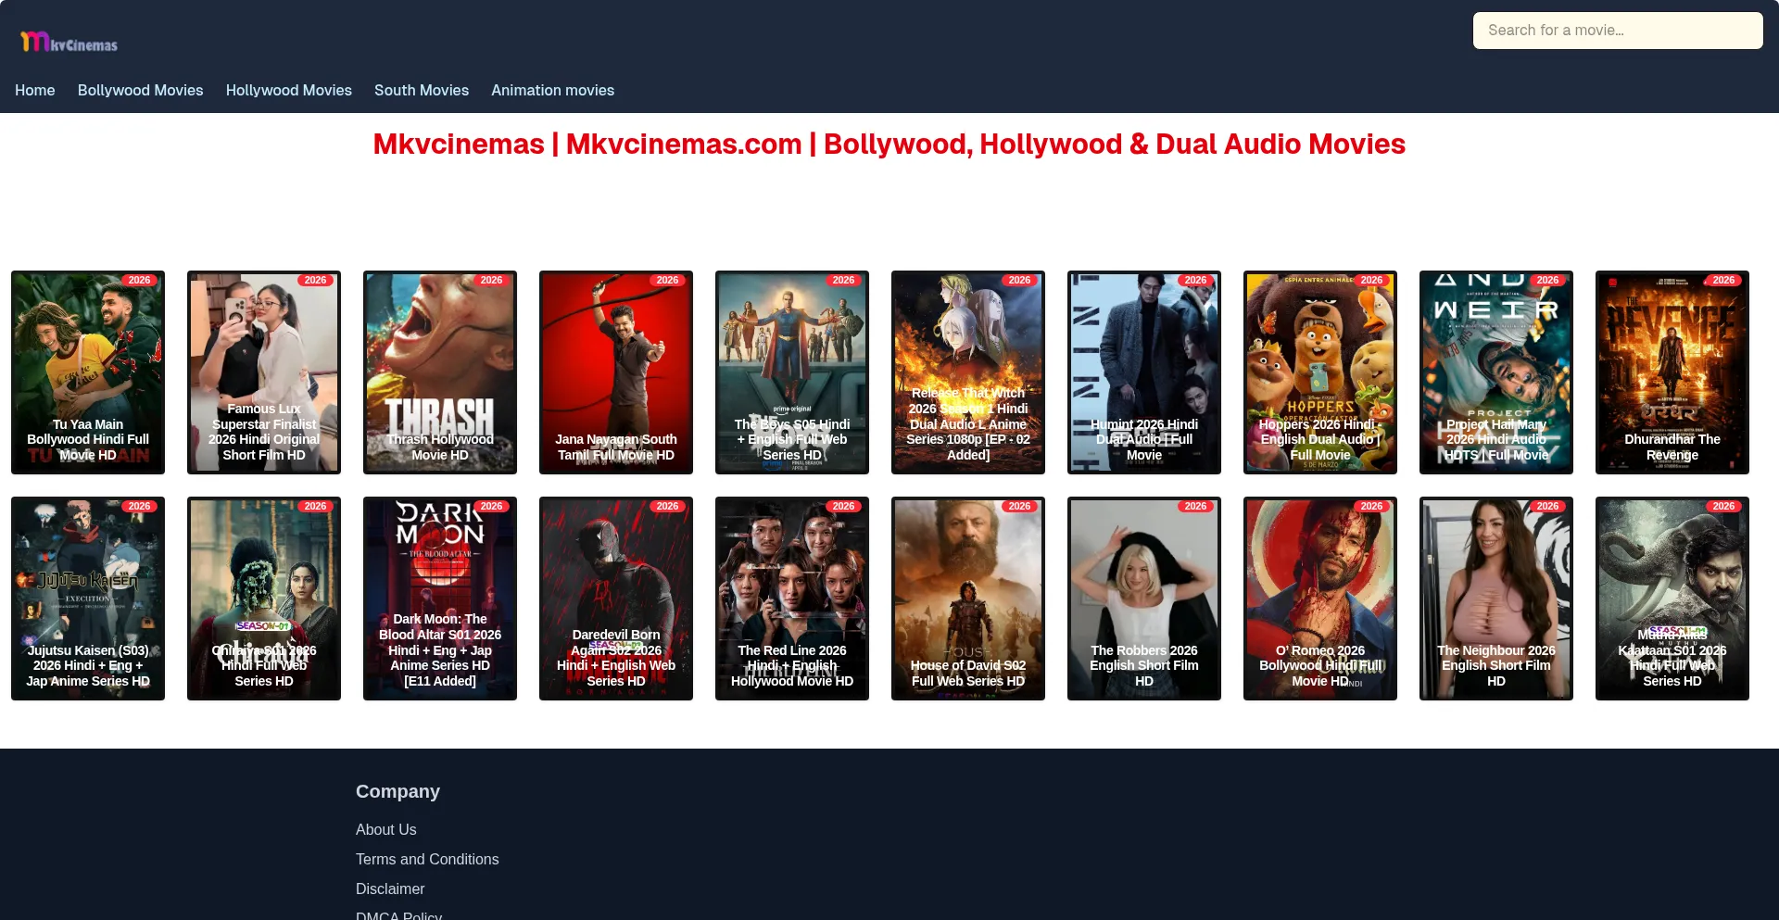Open Famous Lux Superstar Finalist short film
This screenshot has width=1779, height=920.
point(264,372)
